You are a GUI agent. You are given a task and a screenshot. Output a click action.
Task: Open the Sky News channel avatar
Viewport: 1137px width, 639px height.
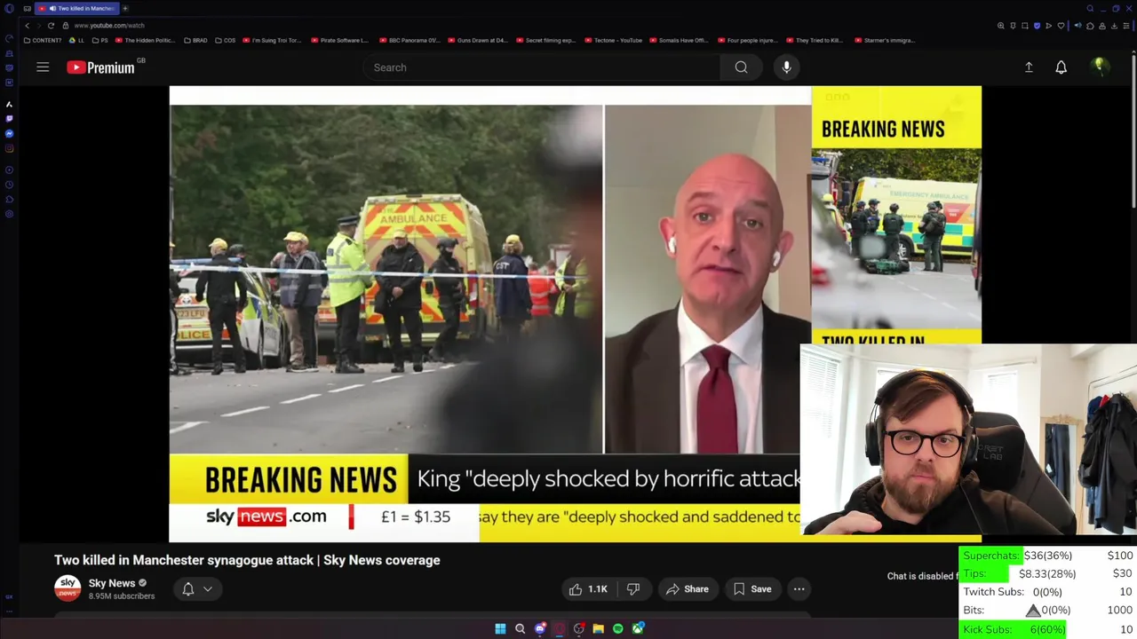click(x=68, y=588)
